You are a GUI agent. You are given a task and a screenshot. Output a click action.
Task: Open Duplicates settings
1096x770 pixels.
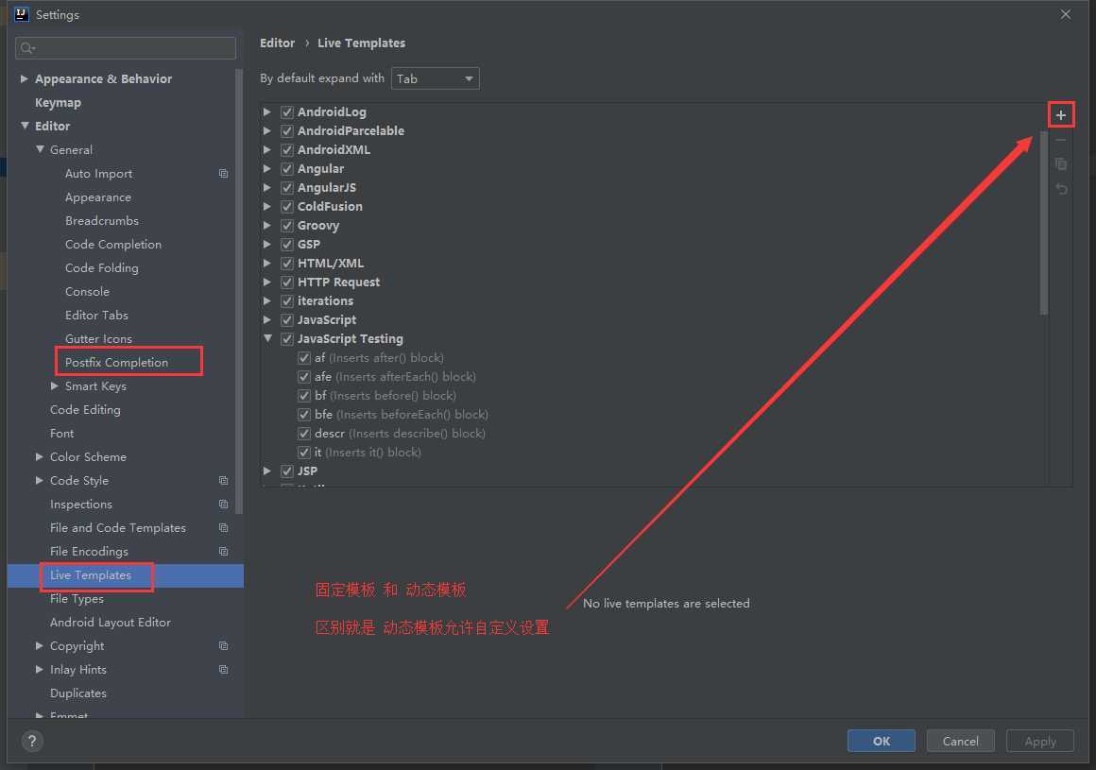pyautogui.click(x=78, y=693)
